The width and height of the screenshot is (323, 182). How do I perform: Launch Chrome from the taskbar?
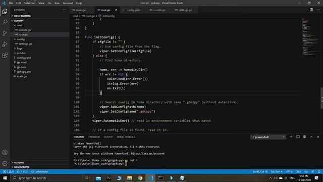click(140, 178)
